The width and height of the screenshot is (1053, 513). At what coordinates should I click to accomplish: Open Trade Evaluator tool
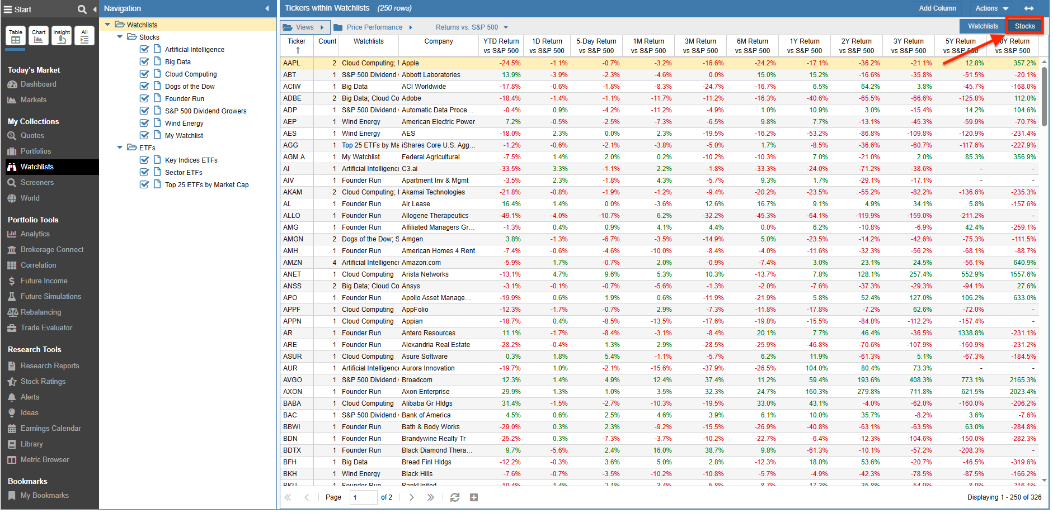pyautogui.click(x=46, y=328)
